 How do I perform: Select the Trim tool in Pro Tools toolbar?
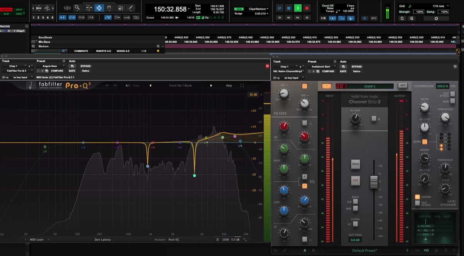89,8
